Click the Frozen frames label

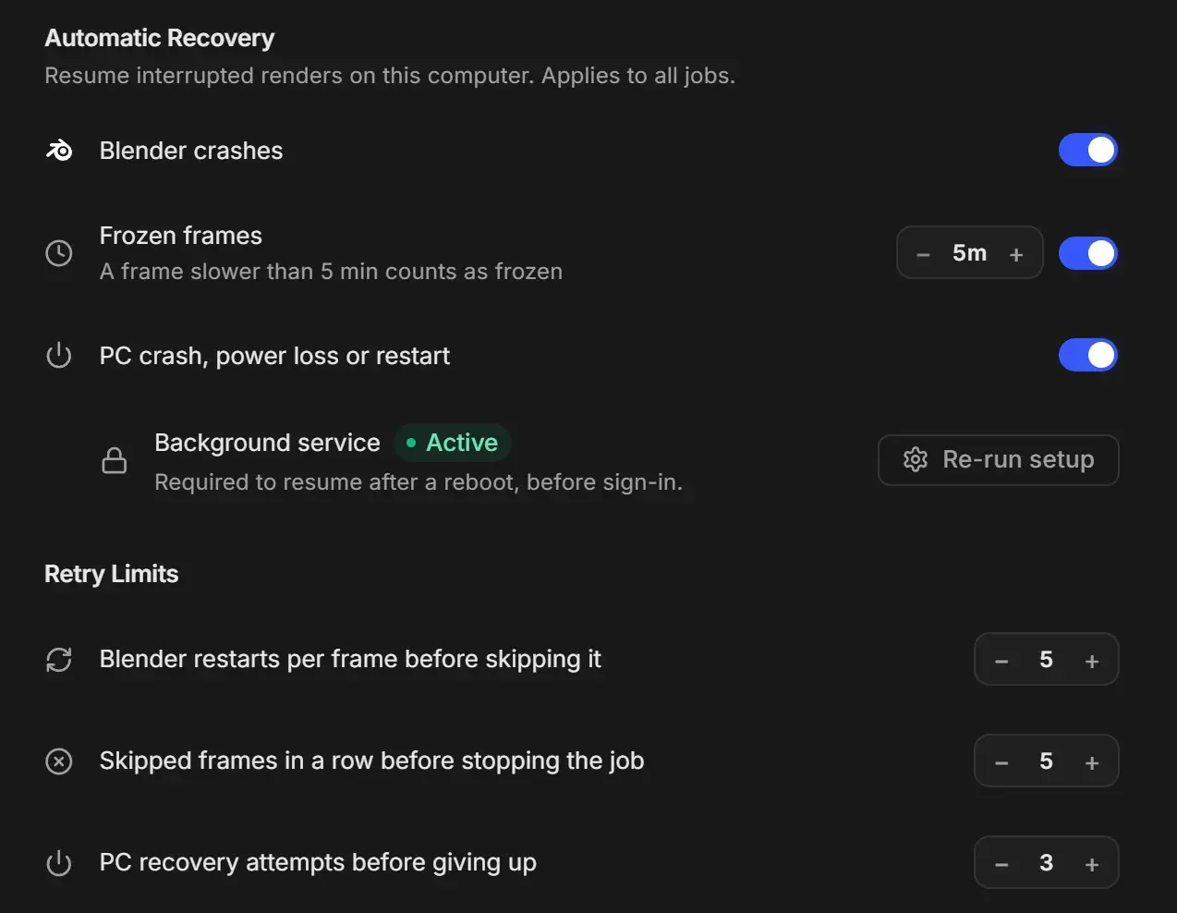pyautogui.click(x=181, y=236)
